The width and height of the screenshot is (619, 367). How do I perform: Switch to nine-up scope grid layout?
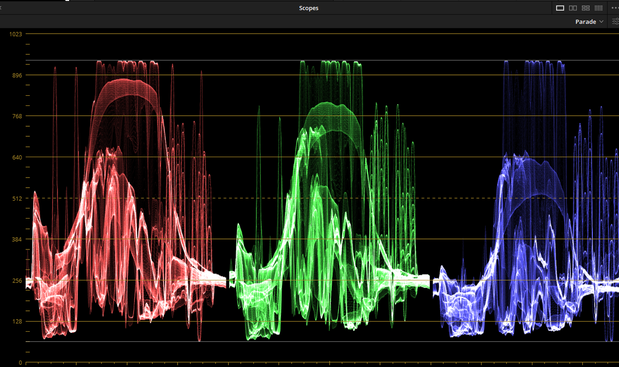point(599,8)
